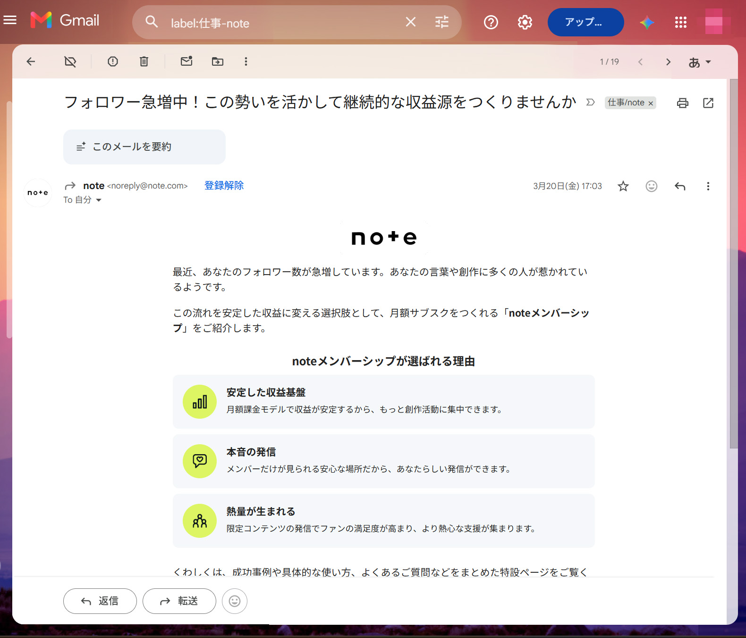Open the Gmail main menu hamburger
The width and height of the screenshot is (746, 638).
click(x=10, y=20)
